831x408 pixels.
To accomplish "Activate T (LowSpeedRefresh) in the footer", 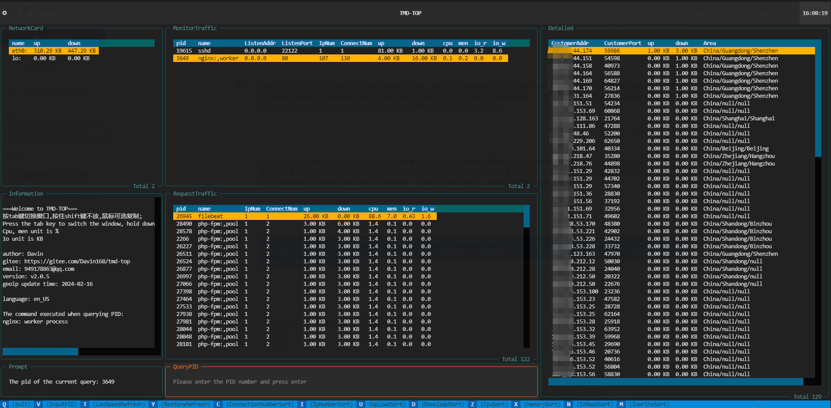I will (114, 404).
